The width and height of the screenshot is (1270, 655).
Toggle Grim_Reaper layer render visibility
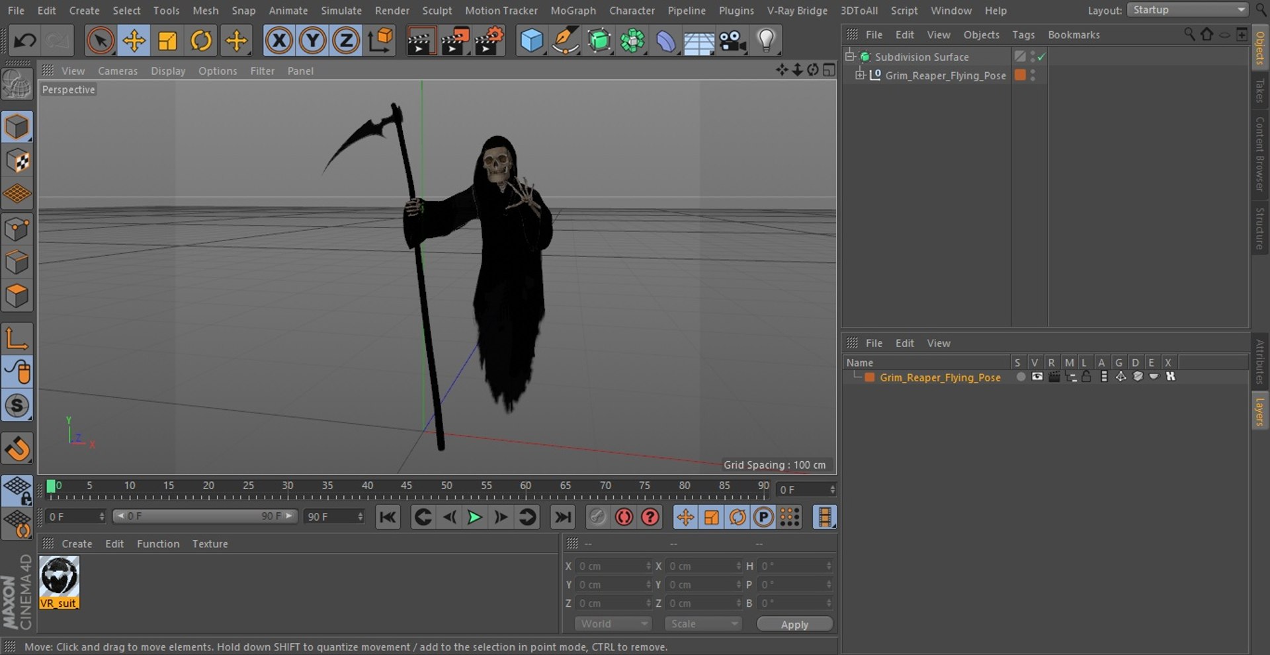point(1054,377)
